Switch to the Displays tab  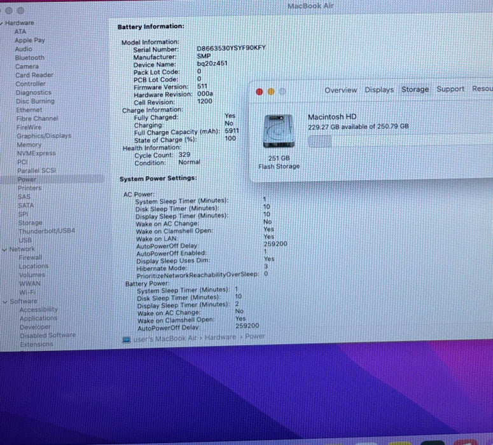pyautogui.click(x=379, y=90)
